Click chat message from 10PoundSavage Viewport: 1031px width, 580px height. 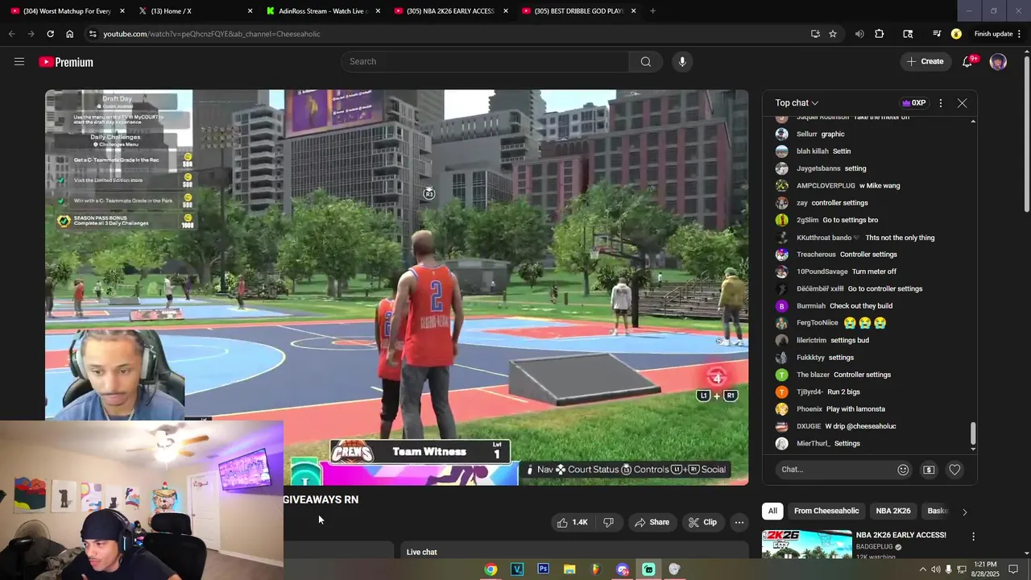[847, 271]
